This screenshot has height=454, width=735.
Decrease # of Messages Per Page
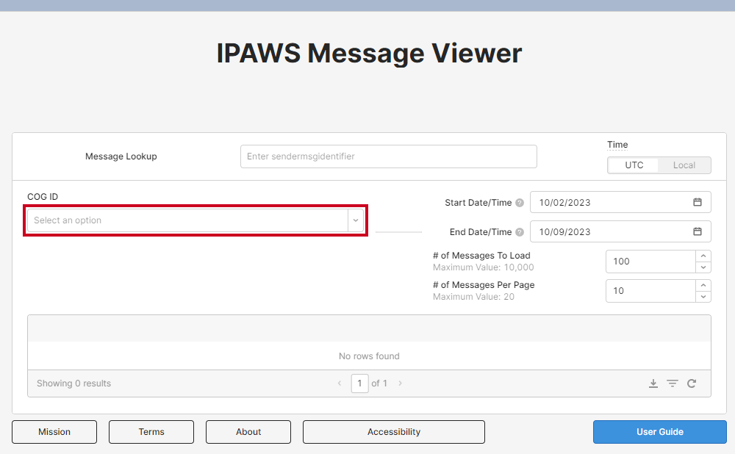(x=703, y=297)
